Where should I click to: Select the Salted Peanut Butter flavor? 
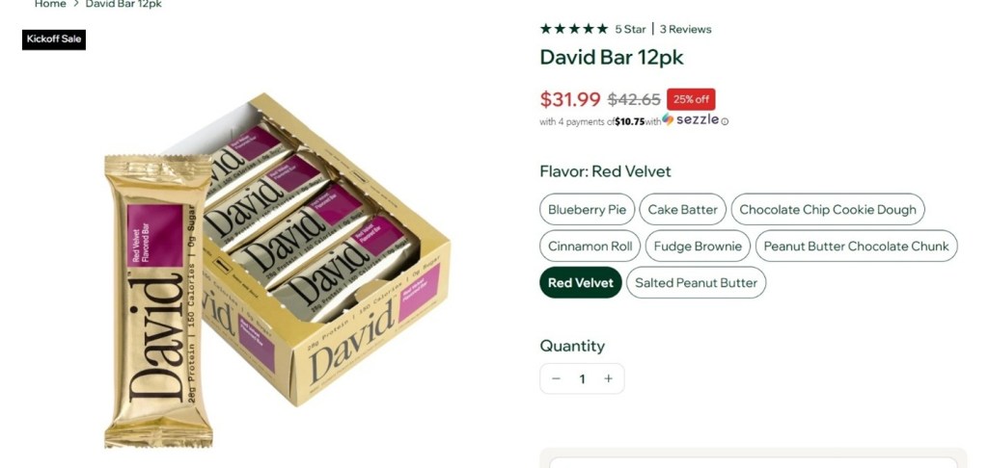click(x=697, y=282)
